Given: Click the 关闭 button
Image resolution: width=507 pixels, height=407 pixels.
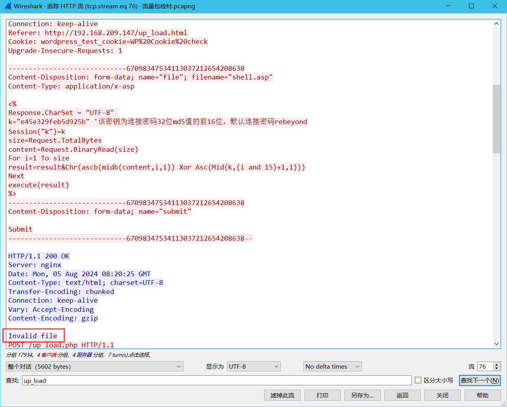Looking at the screenshot, I should [443, 395].
